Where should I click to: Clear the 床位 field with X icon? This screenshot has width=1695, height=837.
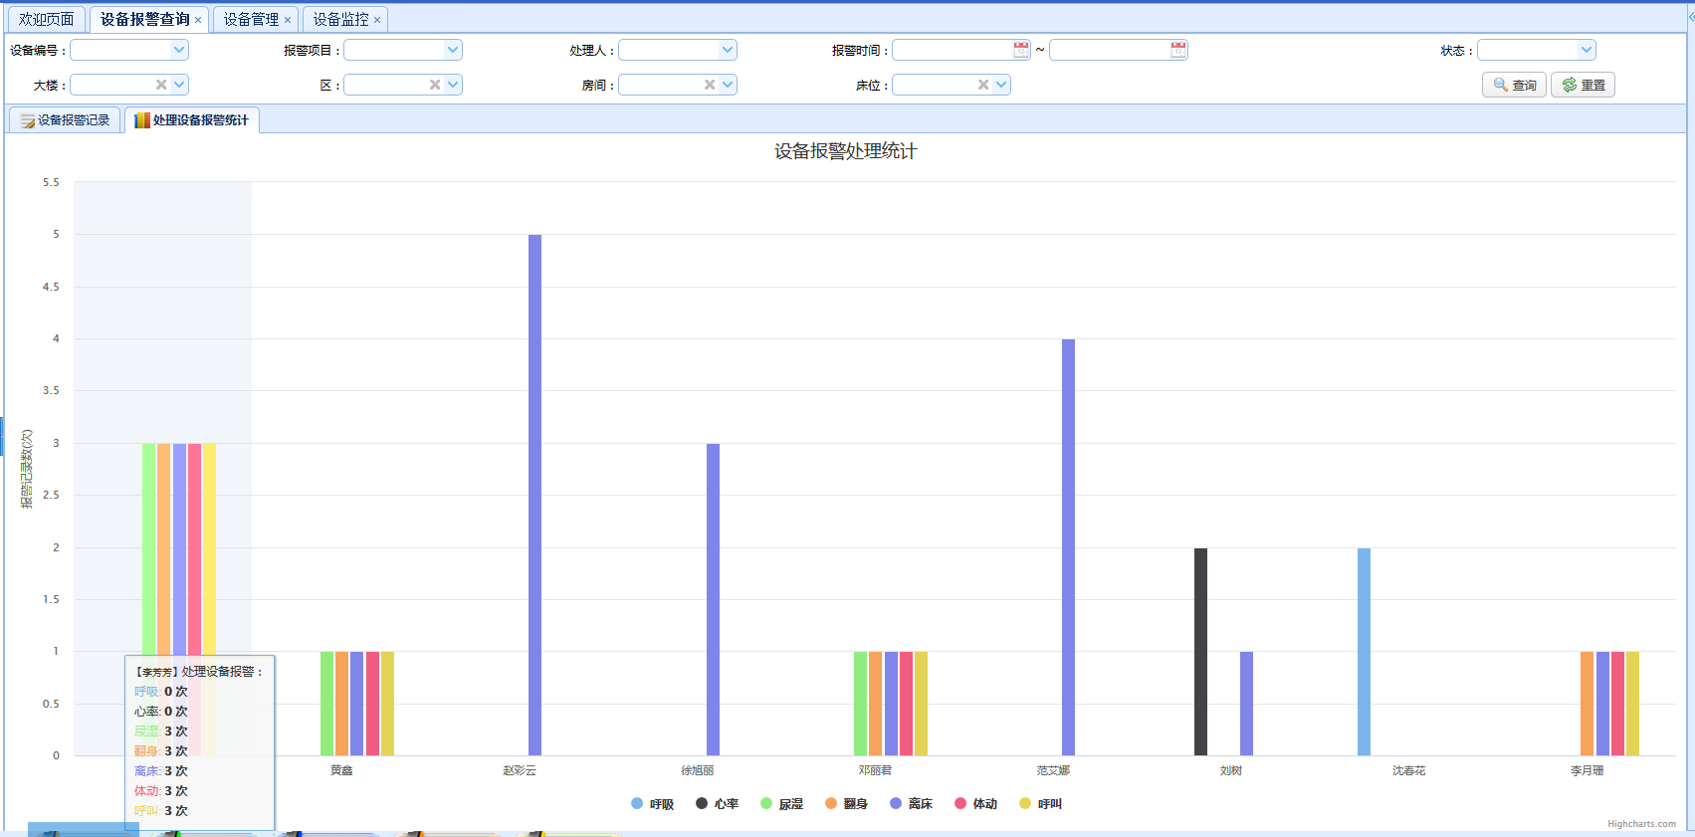point(983,85)
